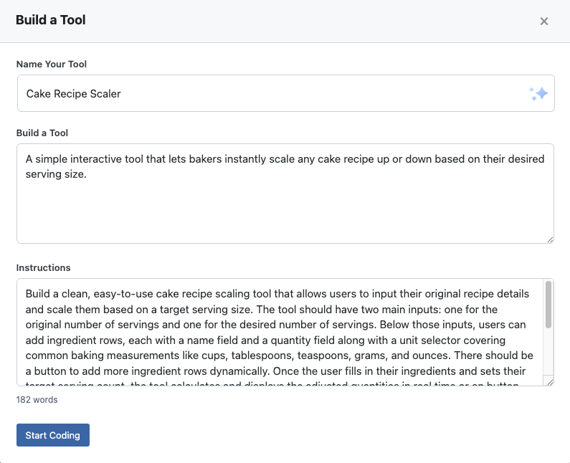Click the Instructions textarea resize handle

click(549, 383)
